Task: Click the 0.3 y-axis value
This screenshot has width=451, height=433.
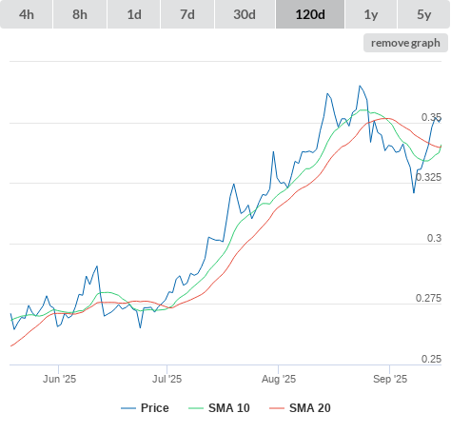Action: coord(434,238)
